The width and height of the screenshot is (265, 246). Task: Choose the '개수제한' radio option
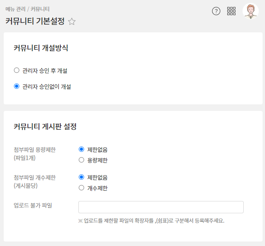(x=81, y=188)
